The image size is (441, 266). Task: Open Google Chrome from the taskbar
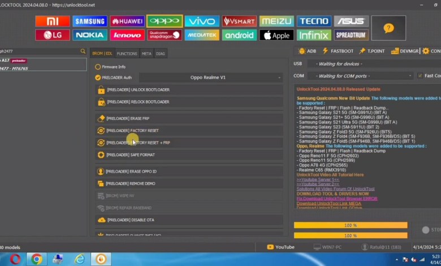(37, 259)
